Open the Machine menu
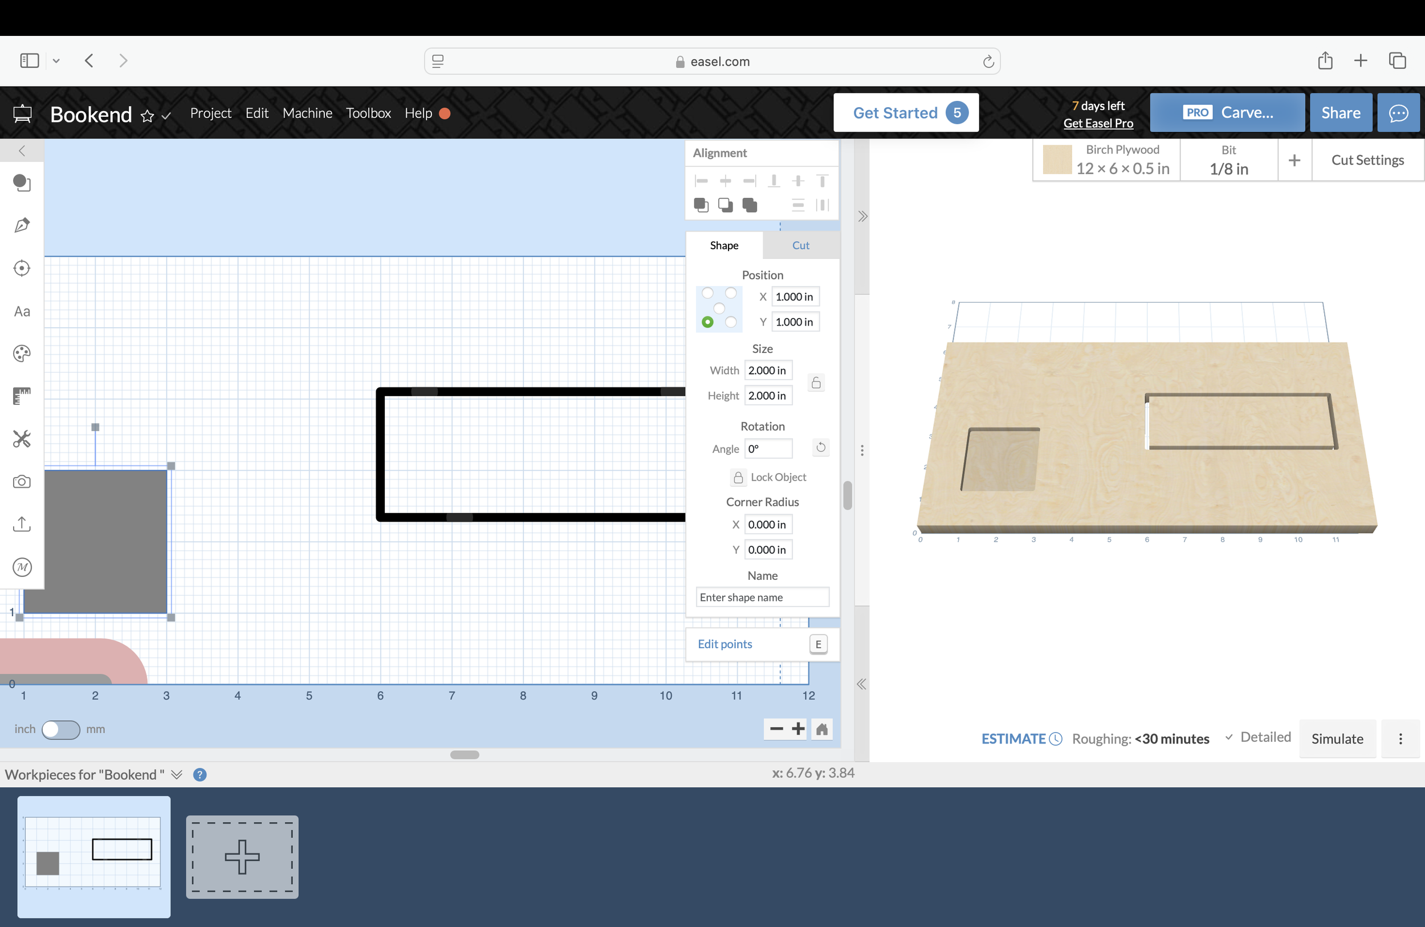 pyautogui.click(x=307, y=113)
